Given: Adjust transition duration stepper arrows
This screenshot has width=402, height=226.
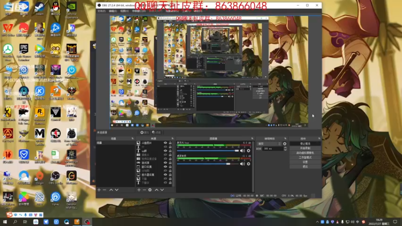Looking at the screenshot, I should point(285,149).
